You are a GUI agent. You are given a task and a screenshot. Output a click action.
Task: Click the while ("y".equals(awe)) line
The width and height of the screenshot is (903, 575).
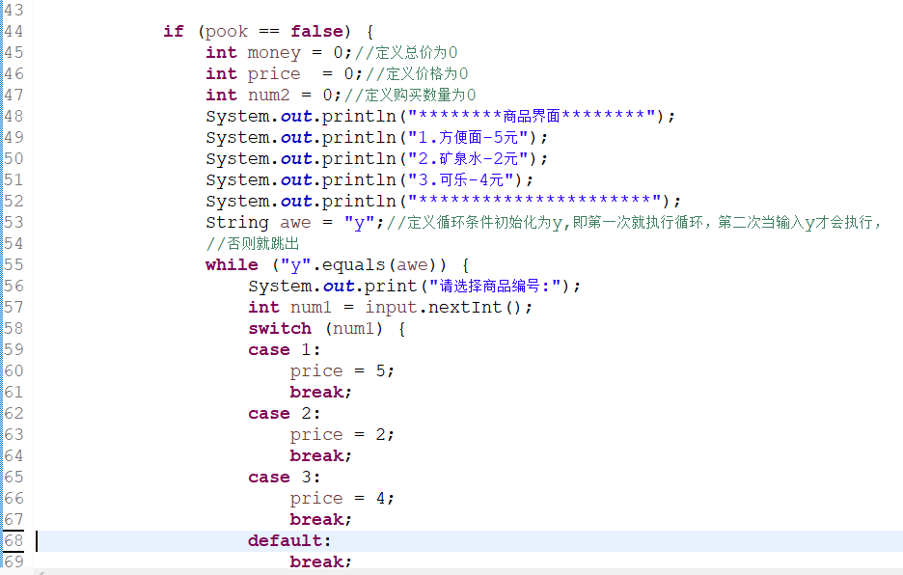pos(338,265)
